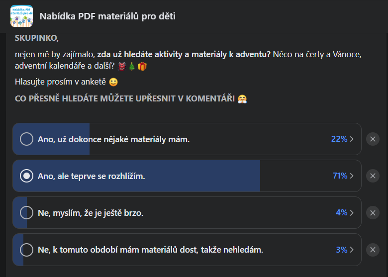Open the Nabídka PDF materiálů pro děti group title
The height and width of the screenshot is (277, 388).
(x=107, y=16)
